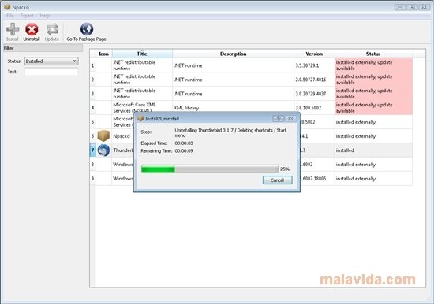Click status cell of row 1
Screen dimensions: 434x304
point(373,65)
